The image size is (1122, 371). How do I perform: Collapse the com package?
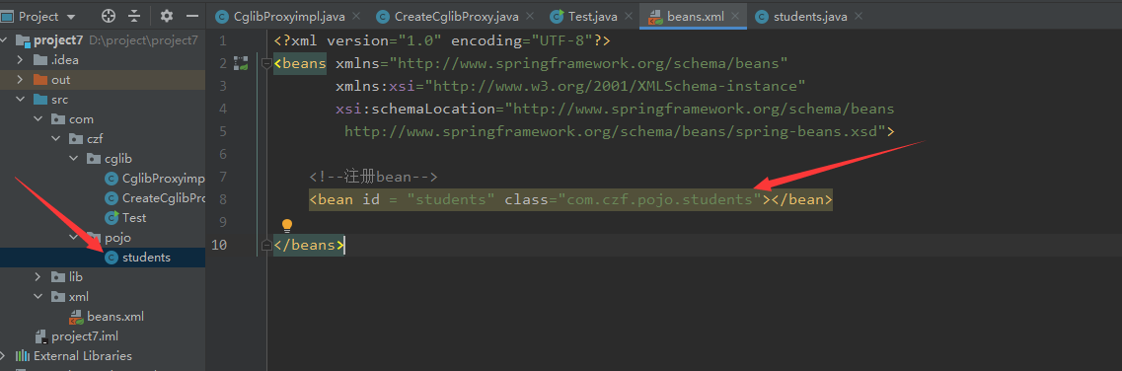click(37, 119)
